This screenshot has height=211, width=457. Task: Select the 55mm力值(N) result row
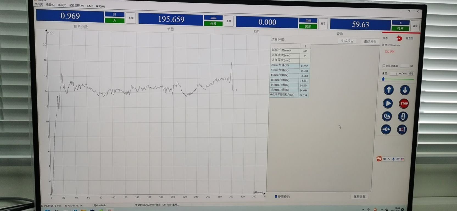point(290,70)
